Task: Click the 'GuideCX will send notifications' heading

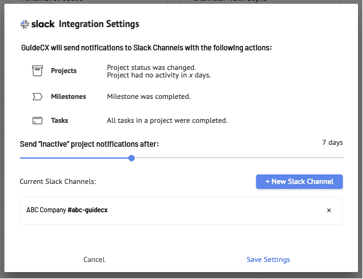Action: point(147,48)
